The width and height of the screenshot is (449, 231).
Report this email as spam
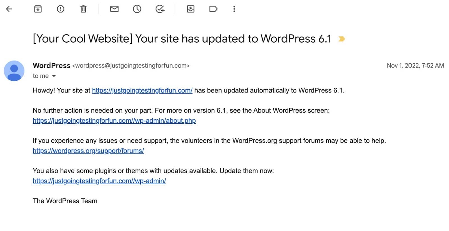click(60, 9)
